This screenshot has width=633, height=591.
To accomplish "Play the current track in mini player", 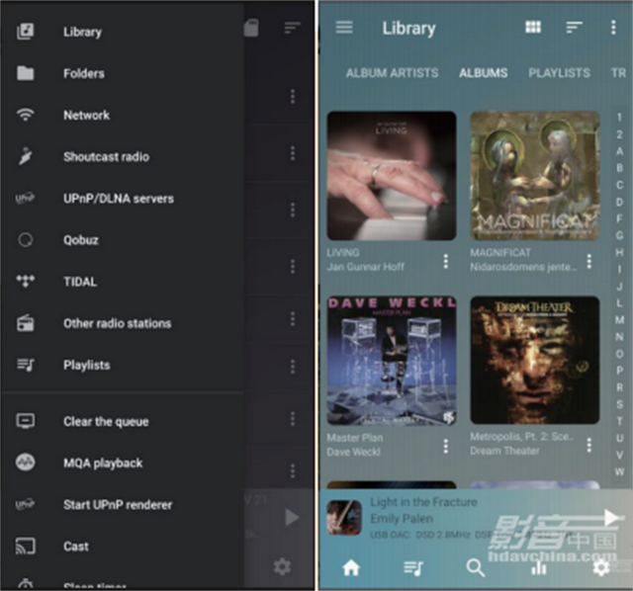I will coord(611,517).
